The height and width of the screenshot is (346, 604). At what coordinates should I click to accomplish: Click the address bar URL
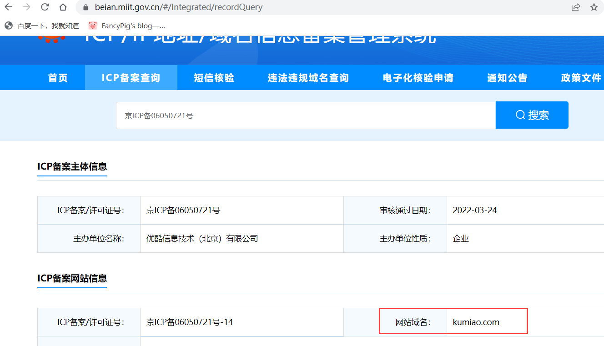point(178,7)
